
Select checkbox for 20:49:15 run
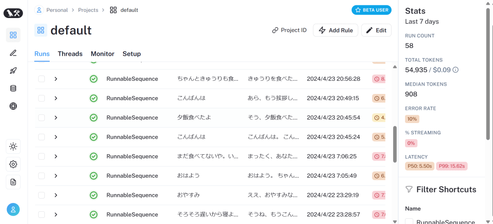tap(41, 98)
